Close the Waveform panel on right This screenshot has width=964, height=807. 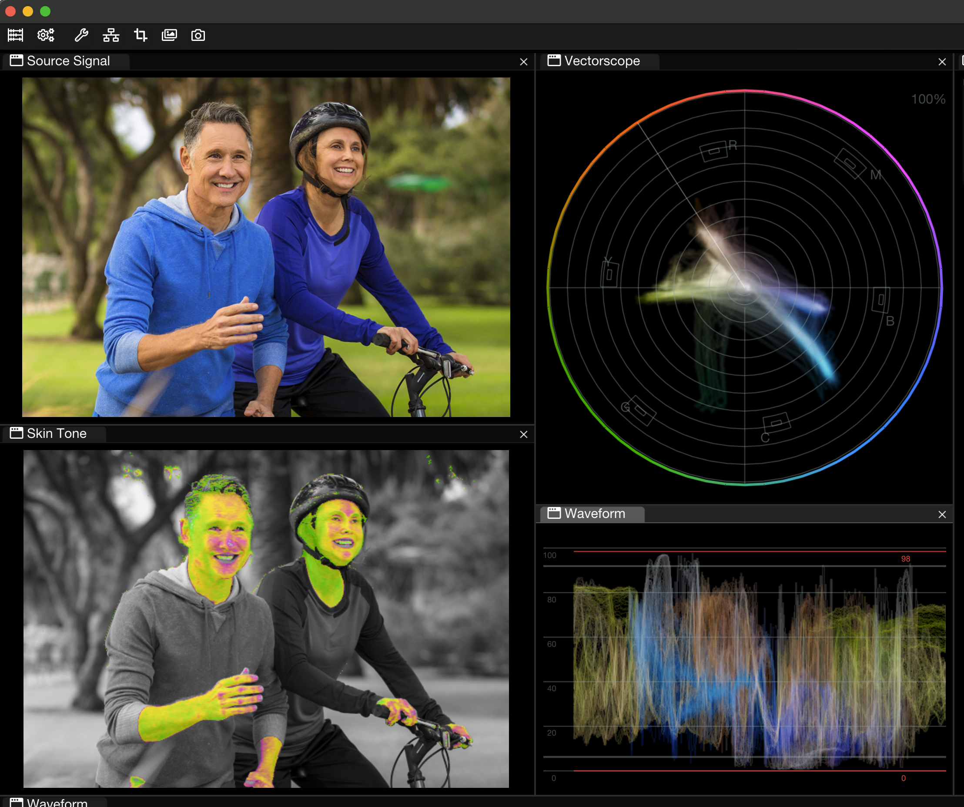pos(942,514)
